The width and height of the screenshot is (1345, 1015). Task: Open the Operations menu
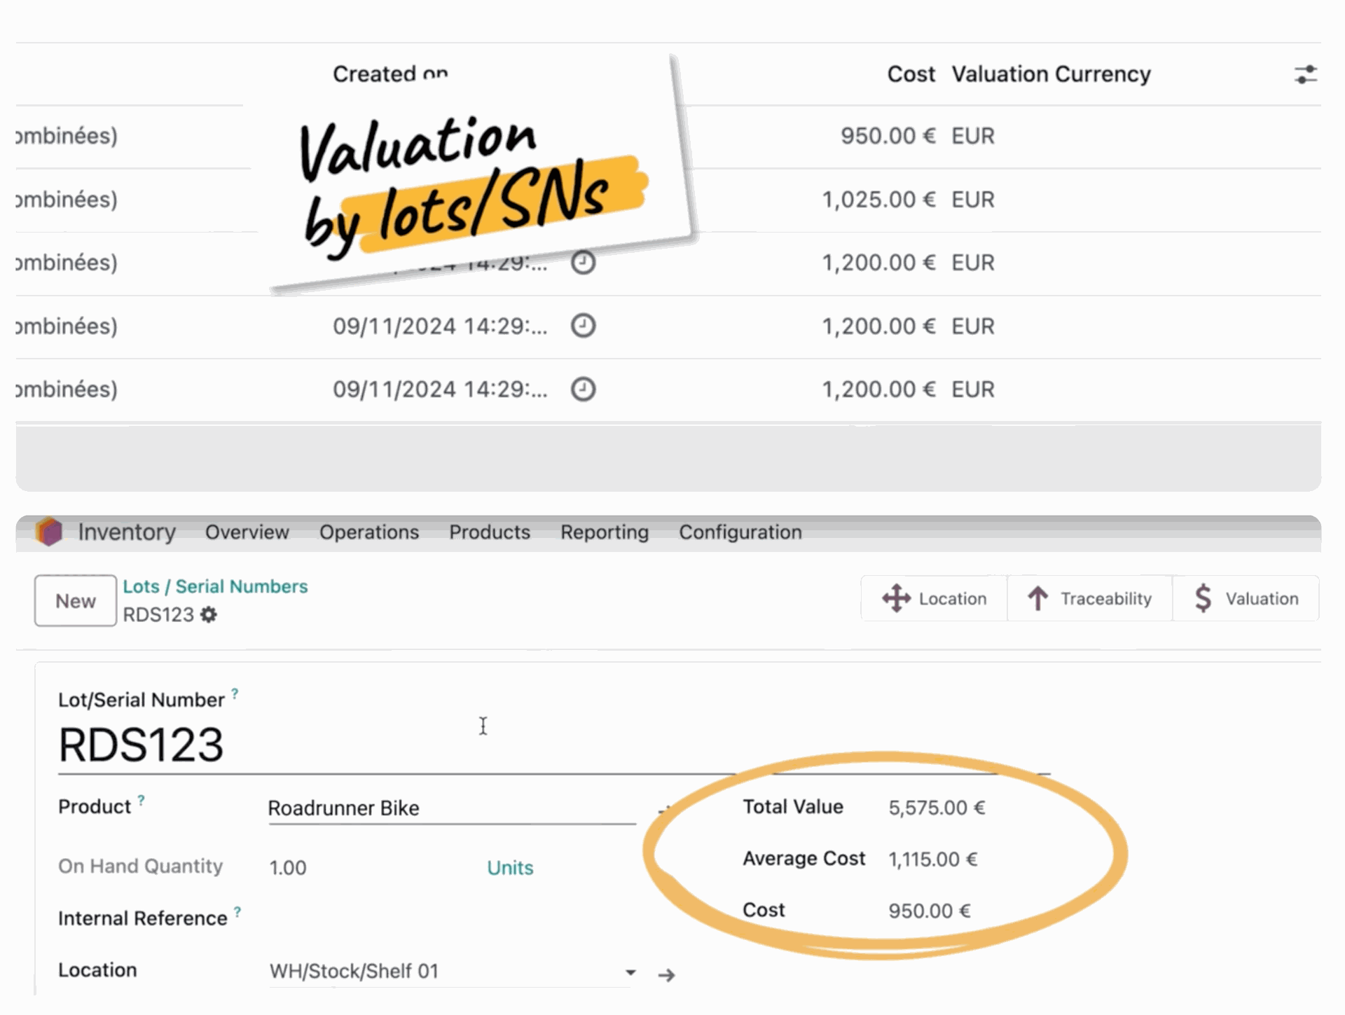pos(368,532)
